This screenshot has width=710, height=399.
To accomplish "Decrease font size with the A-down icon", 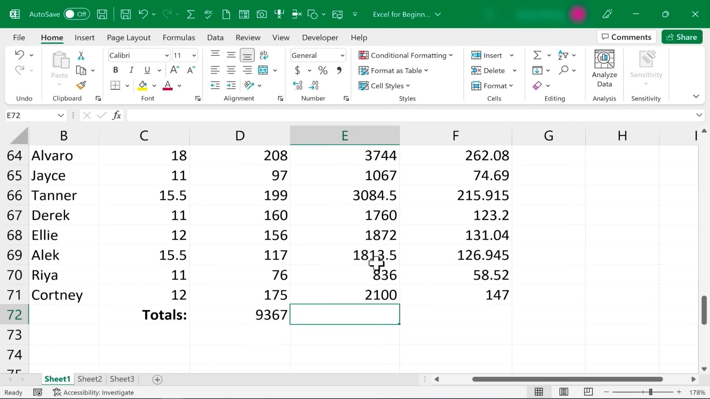I will [x=191, y=70].
